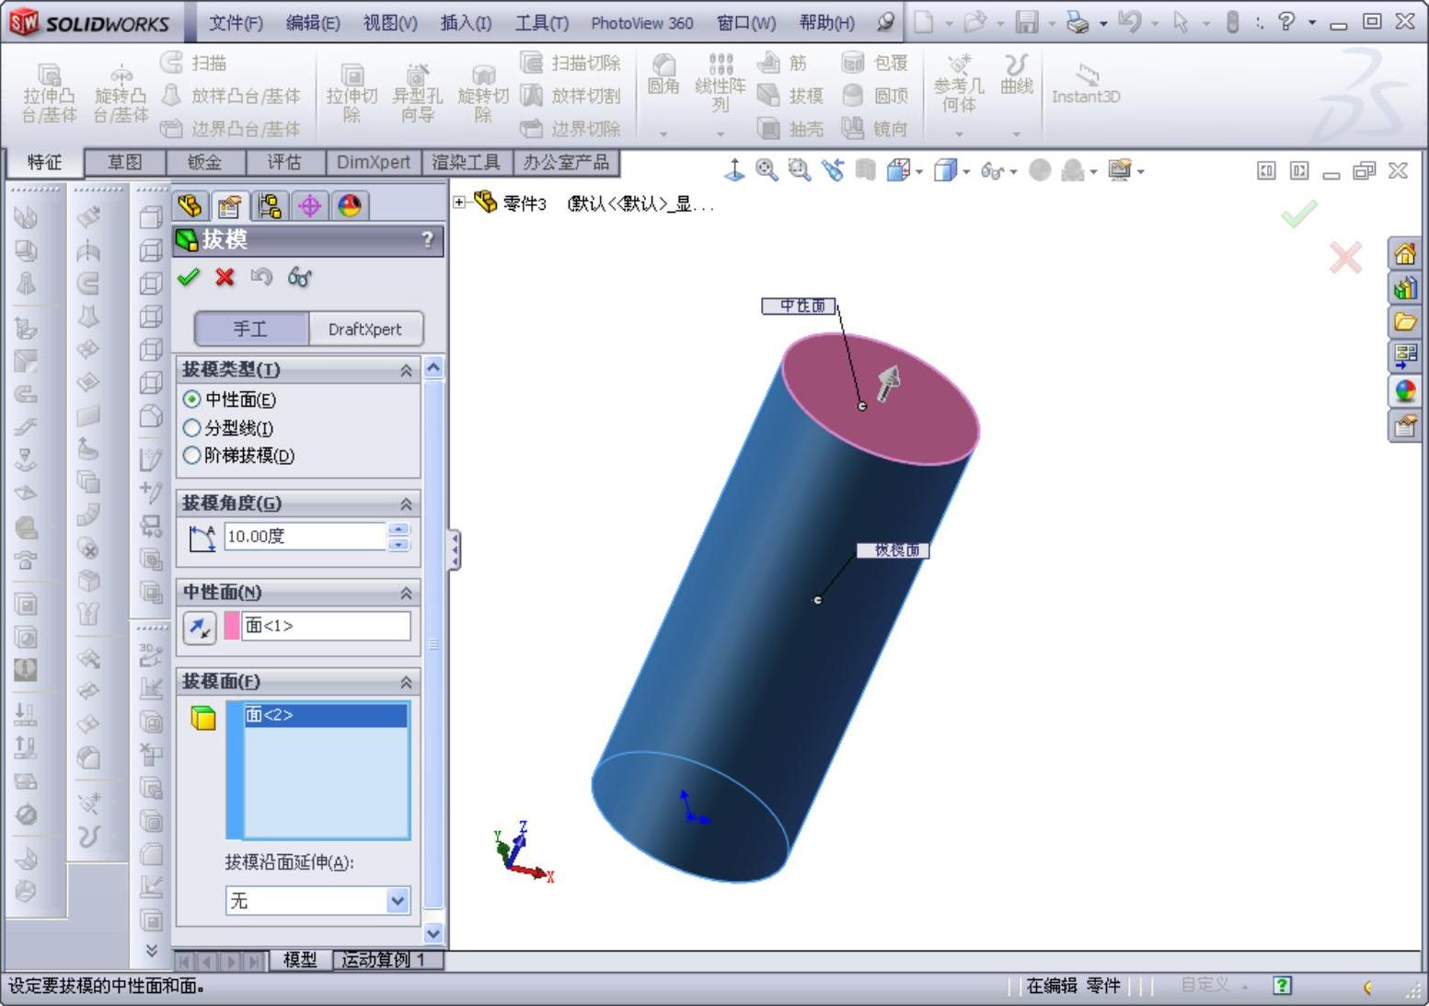Viewport: 1429px width, 1006px height.
Task: Click draft panel help question mark
Action: 428,240
